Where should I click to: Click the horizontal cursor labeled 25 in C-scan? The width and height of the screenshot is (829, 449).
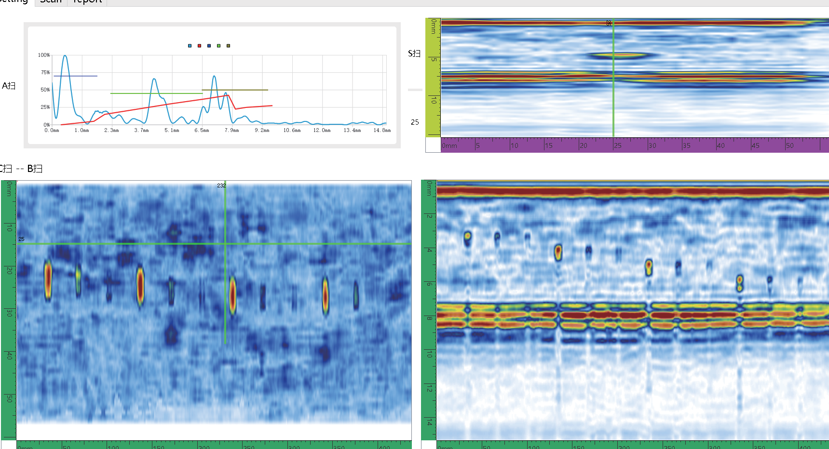(214, 243)
